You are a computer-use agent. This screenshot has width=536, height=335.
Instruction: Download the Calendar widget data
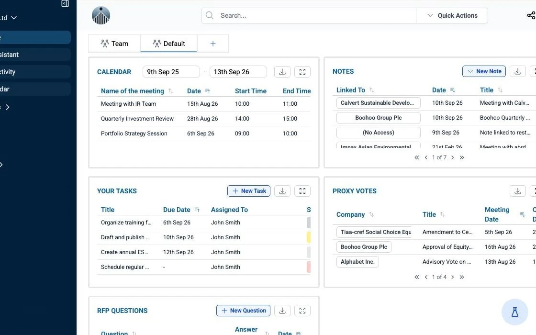(282, 72)
